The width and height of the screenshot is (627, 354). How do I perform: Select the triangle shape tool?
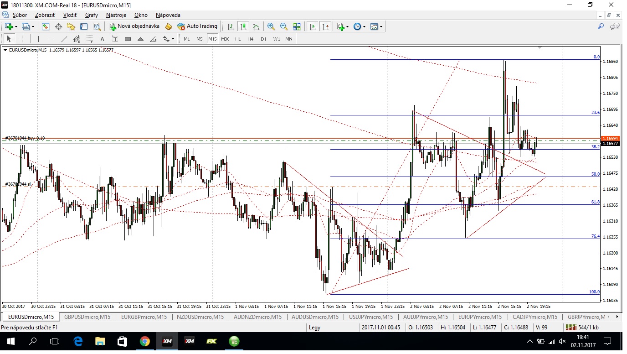tap(141, 39)
